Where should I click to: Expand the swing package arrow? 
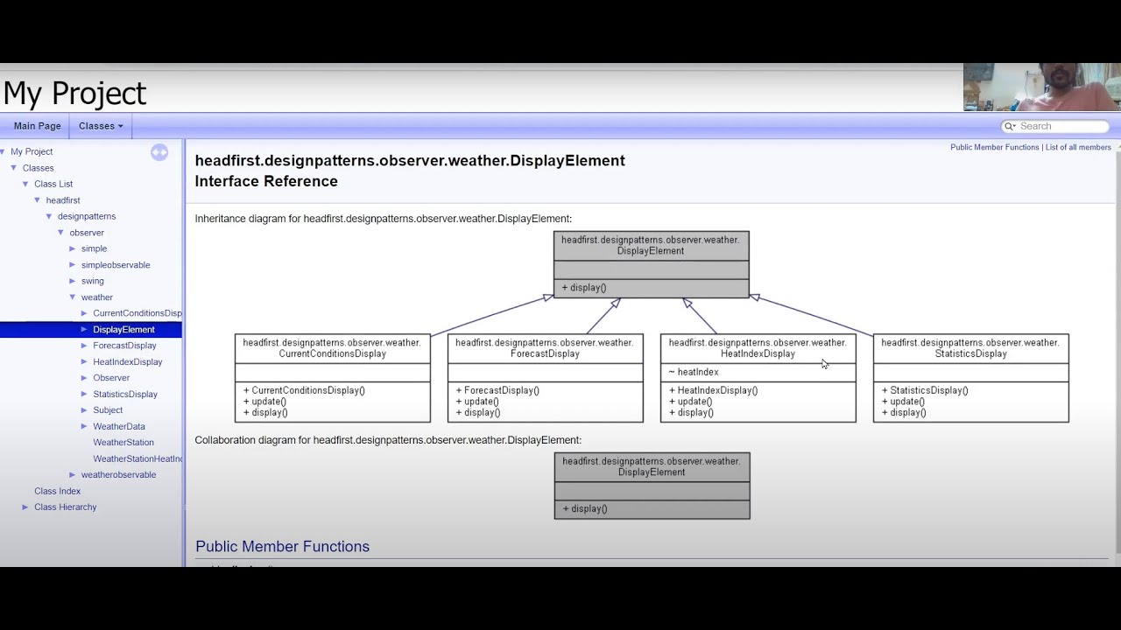pos(73,281)
